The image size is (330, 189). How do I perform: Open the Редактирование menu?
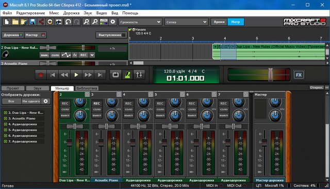[x=30, y=13]
